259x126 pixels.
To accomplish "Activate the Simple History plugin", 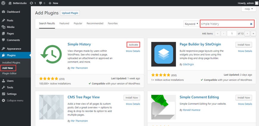I will (133, 45).
